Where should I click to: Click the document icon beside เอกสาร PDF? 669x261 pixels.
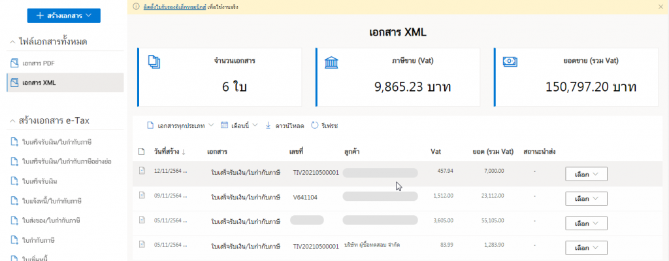[14, 63]
